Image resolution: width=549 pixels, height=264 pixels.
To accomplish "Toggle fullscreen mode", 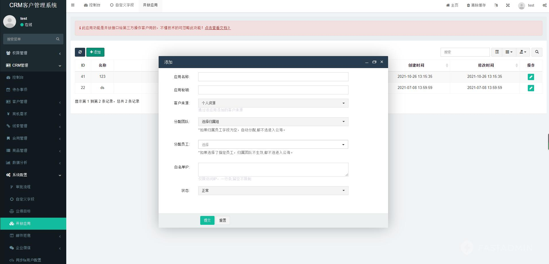I will (x=508, y=5).
